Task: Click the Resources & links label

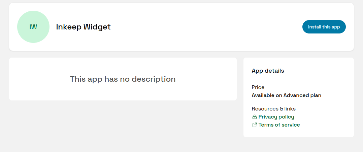Action: [273, 109]
